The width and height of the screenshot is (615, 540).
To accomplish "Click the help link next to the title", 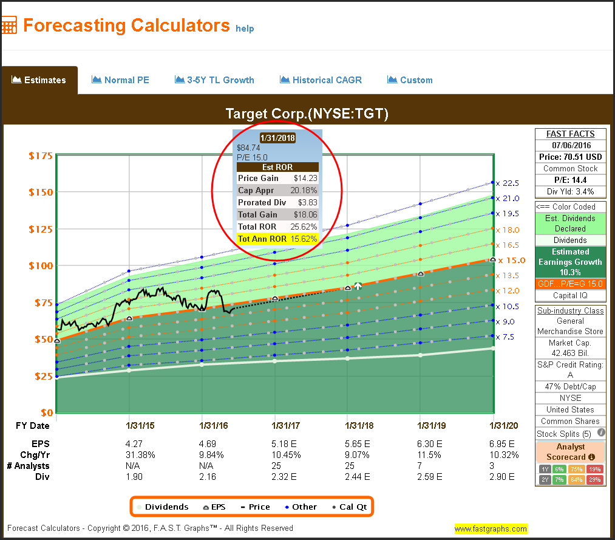I will point(245,29).
